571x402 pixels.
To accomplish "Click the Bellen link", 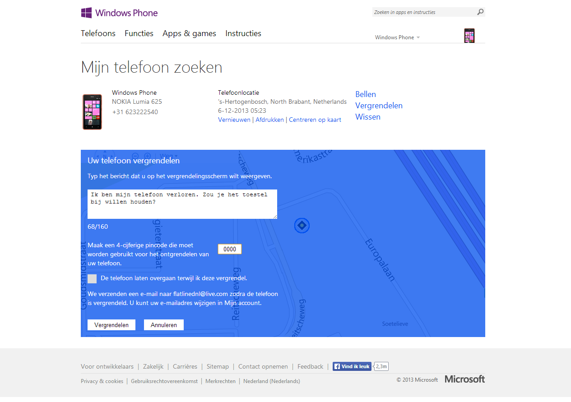I will (366, 94).
